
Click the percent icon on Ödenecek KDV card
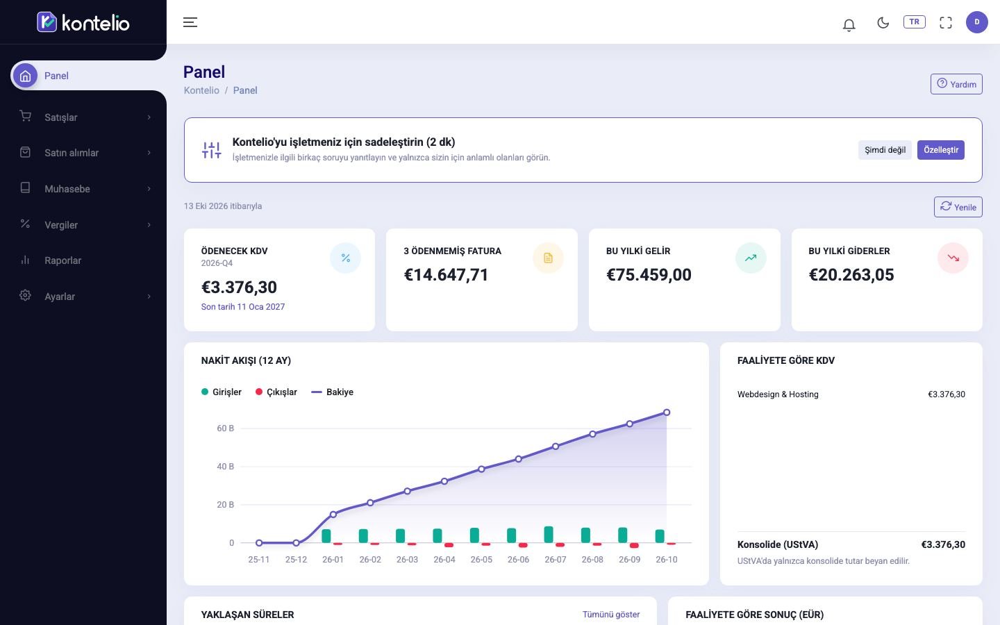345,258
